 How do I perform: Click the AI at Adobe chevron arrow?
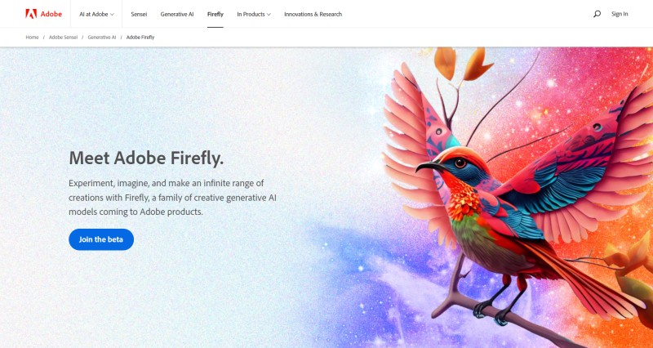point(112,15)
